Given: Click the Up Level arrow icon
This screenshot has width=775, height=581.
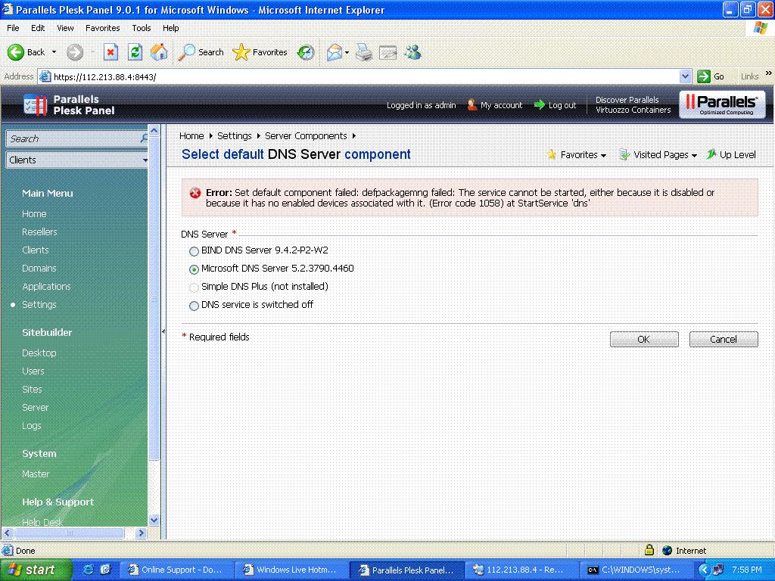Looking at the screenshot, I should click(711, 154).
